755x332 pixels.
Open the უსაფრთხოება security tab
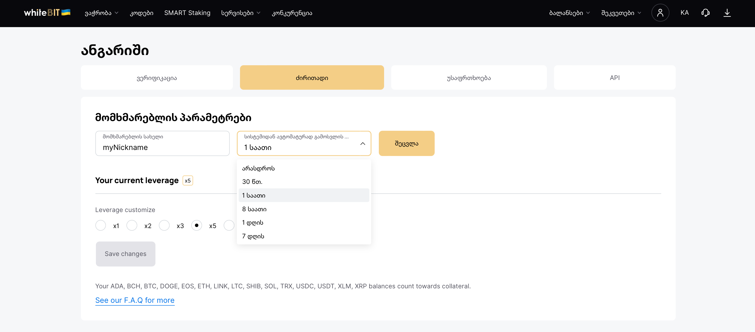point(469,78)
